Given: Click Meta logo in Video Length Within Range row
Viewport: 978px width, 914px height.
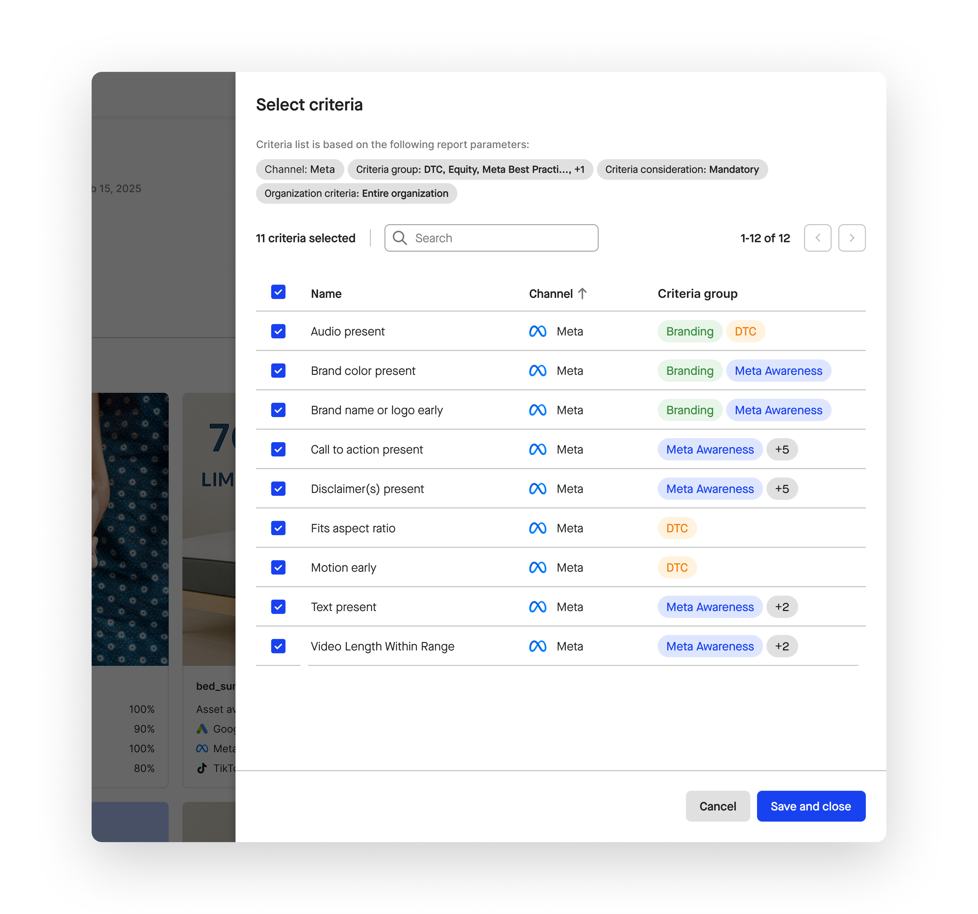Looking at the screenshot, I should tap(537, 646).
